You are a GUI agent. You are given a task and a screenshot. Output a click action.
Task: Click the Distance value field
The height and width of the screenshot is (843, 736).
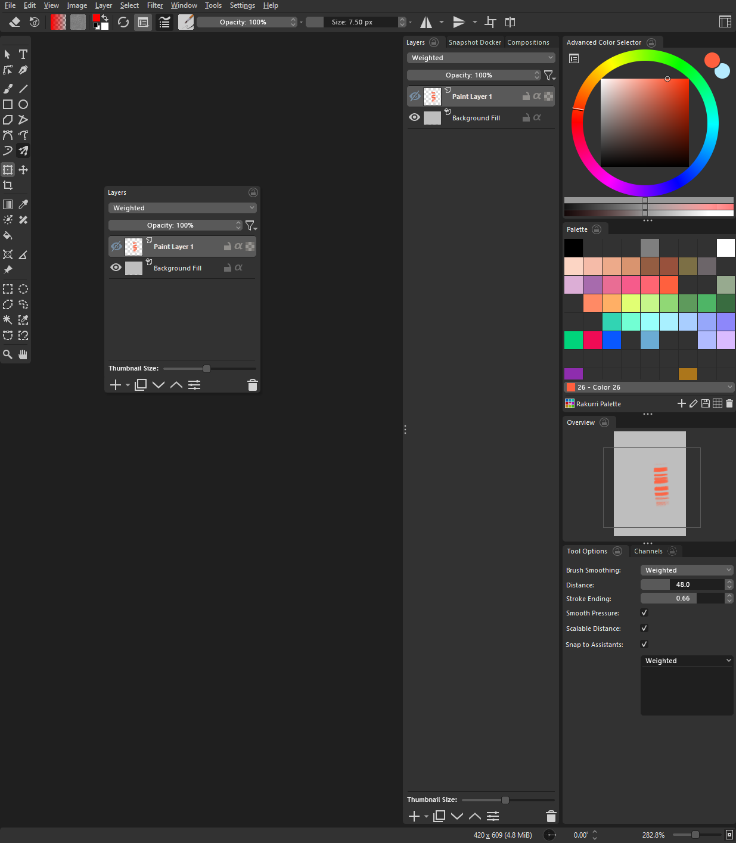point(682,584)
